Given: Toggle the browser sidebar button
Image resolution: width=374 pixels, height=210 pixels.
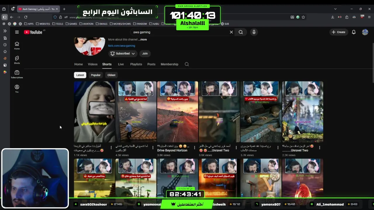Looking at the screenshot, I should (x=4, y=17).
